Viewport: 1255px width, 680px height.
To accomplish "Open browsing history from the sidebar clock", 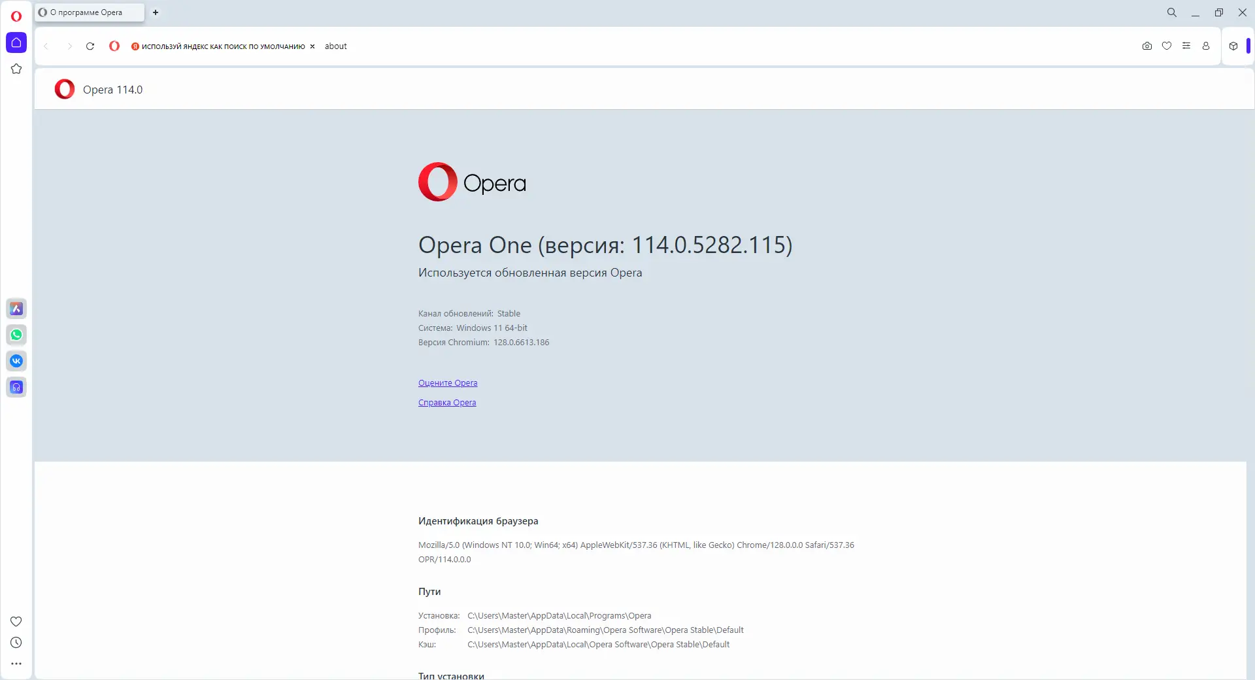I will (16, 643).
